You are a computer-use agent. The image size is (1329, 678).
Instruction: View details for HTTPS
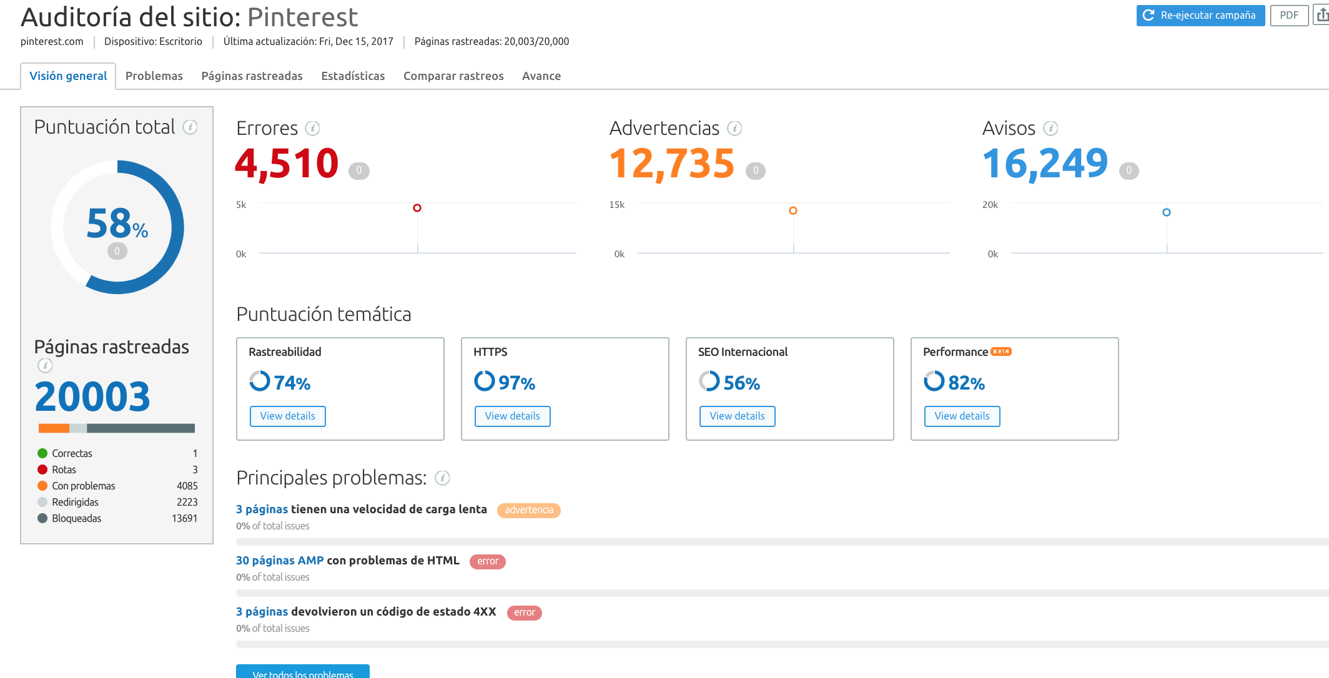(513, 416)
